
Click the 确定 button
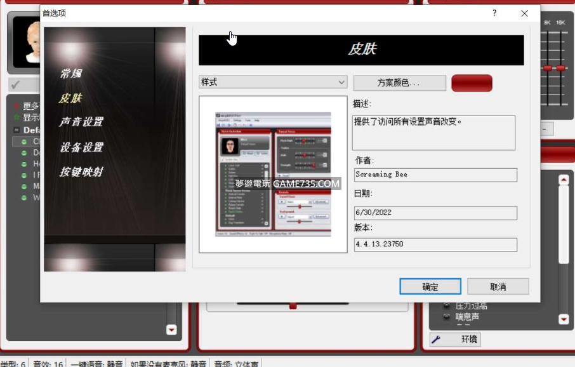[430, 286]
